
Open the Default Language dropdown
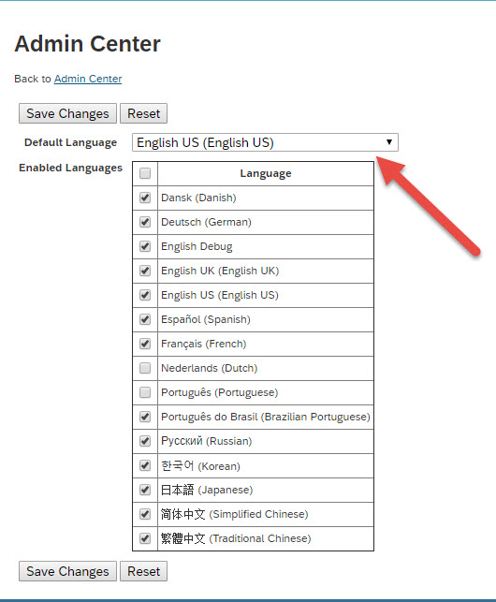(x=265, y=142)
